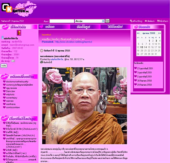
Task: Switch to the video clip tab
Action: [115, 27]
